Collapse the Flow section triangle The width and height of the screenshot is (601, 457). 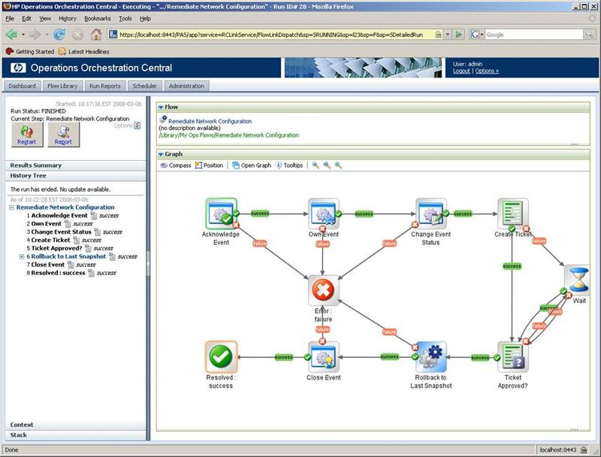click(x=161, y=107)
